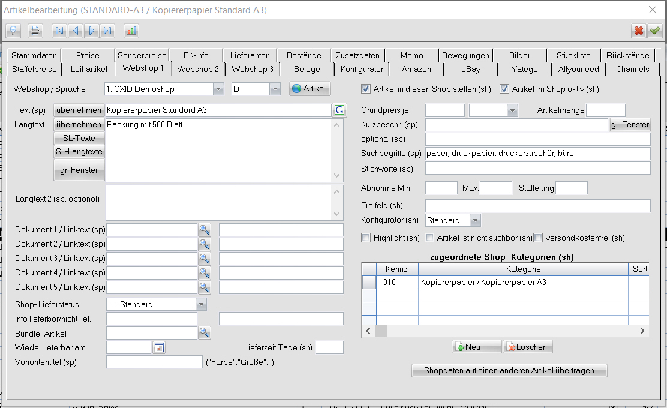
Task: Click Shopdaten auf einen anderen Artikel übertragen
Action: 509,370
